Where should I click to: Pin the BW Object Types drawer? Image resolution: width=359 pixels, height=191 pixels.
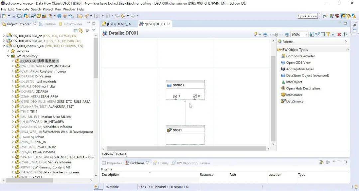pyautogui.click(x=347, y=50)
